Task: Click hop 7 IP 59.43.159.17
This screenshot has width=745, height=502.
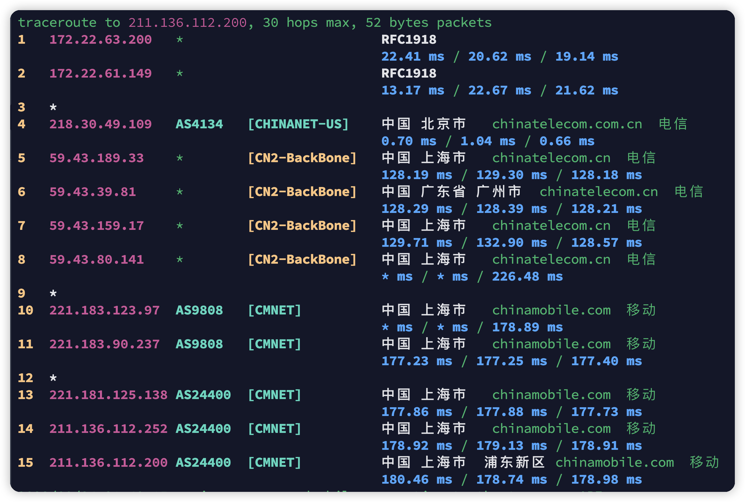Action: pos(97,226)
